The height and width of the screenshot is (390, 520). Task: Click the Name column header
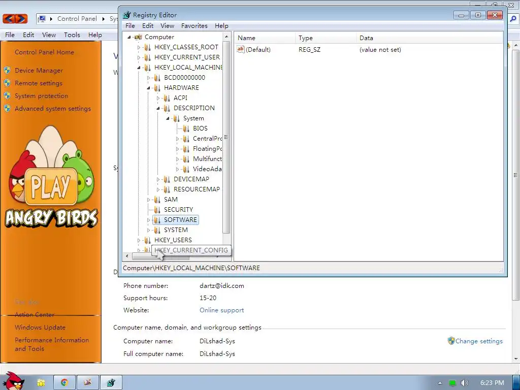click(265, 38)
